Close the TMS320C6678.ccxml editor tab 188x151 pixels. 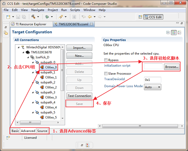tap(92, 24)
